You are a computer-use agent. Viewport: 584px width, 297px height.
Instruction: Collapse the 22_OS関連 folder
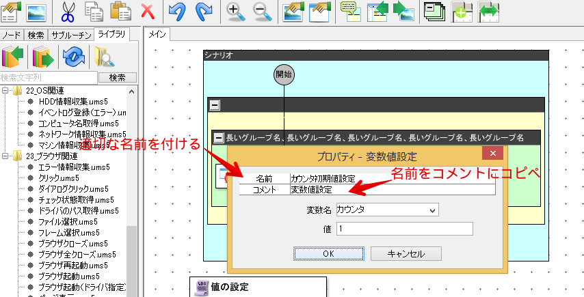pyautogui.click(x=5, y=90)
